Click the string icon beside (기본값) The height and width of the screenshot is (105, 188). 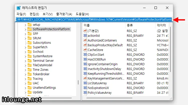[85, 31]
